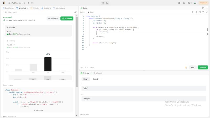Click the scroll down arrow of the left panel
This screenshot has height=118, width=210.
click(77, 115)
